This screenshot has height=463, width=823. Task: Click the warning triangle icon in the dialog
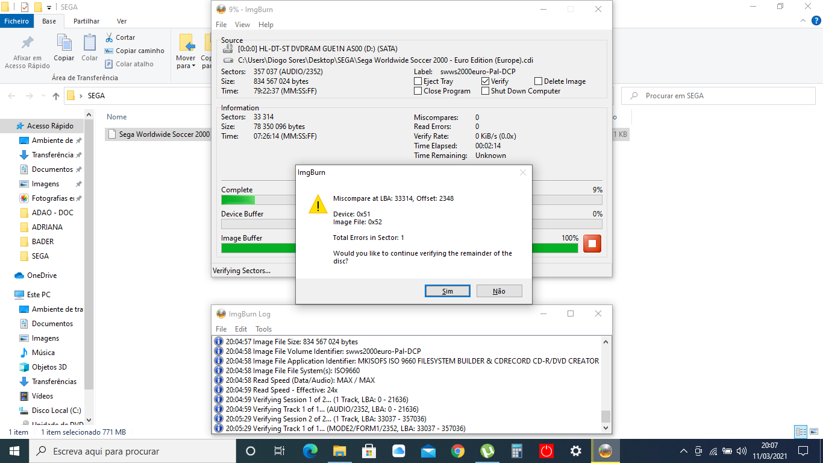[x=318, y=204]
